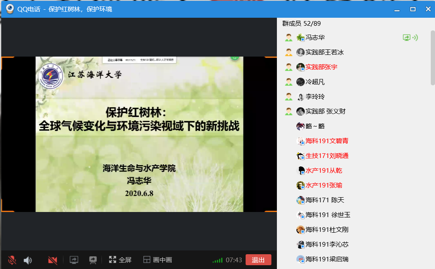The width and height of the screenshot is (435, 269).
Task: Enter fullscreen with the 全屏 button
Action: pos(120,260)
